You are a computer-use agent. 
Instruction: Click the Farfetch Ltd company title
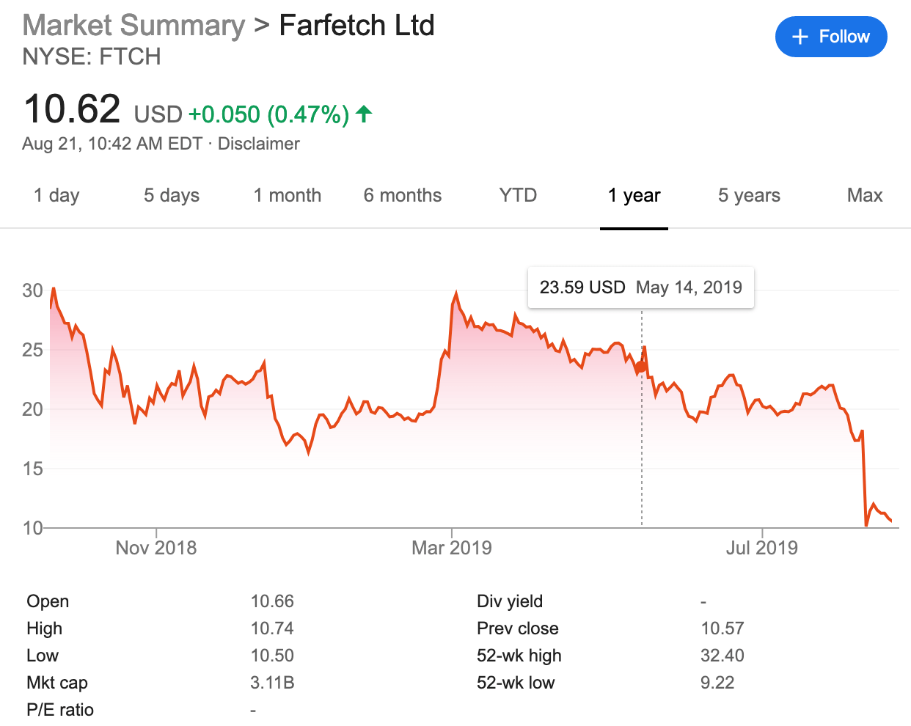357,26
